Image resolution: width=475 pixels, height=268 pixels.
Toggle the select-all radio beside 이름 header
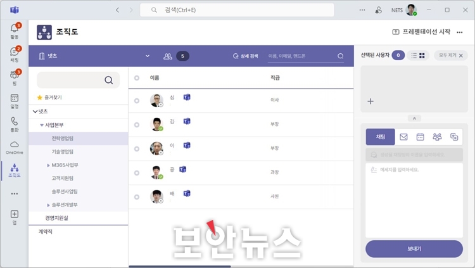point(137,77)
